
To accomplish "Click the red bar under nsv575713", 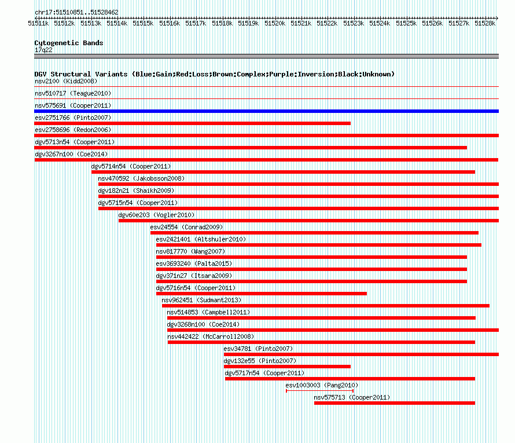I will point(395,403).
